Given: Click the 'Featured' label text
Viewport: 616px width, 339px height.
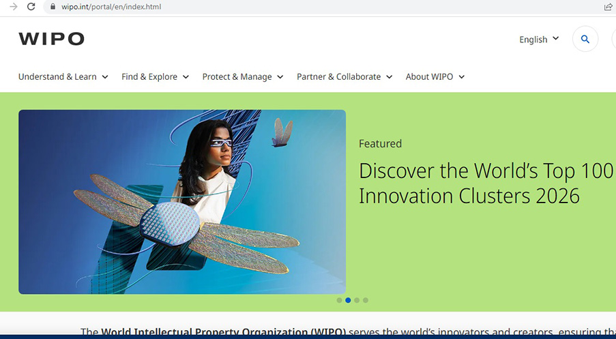Looking at the screenshot, I should coord(380,143).
